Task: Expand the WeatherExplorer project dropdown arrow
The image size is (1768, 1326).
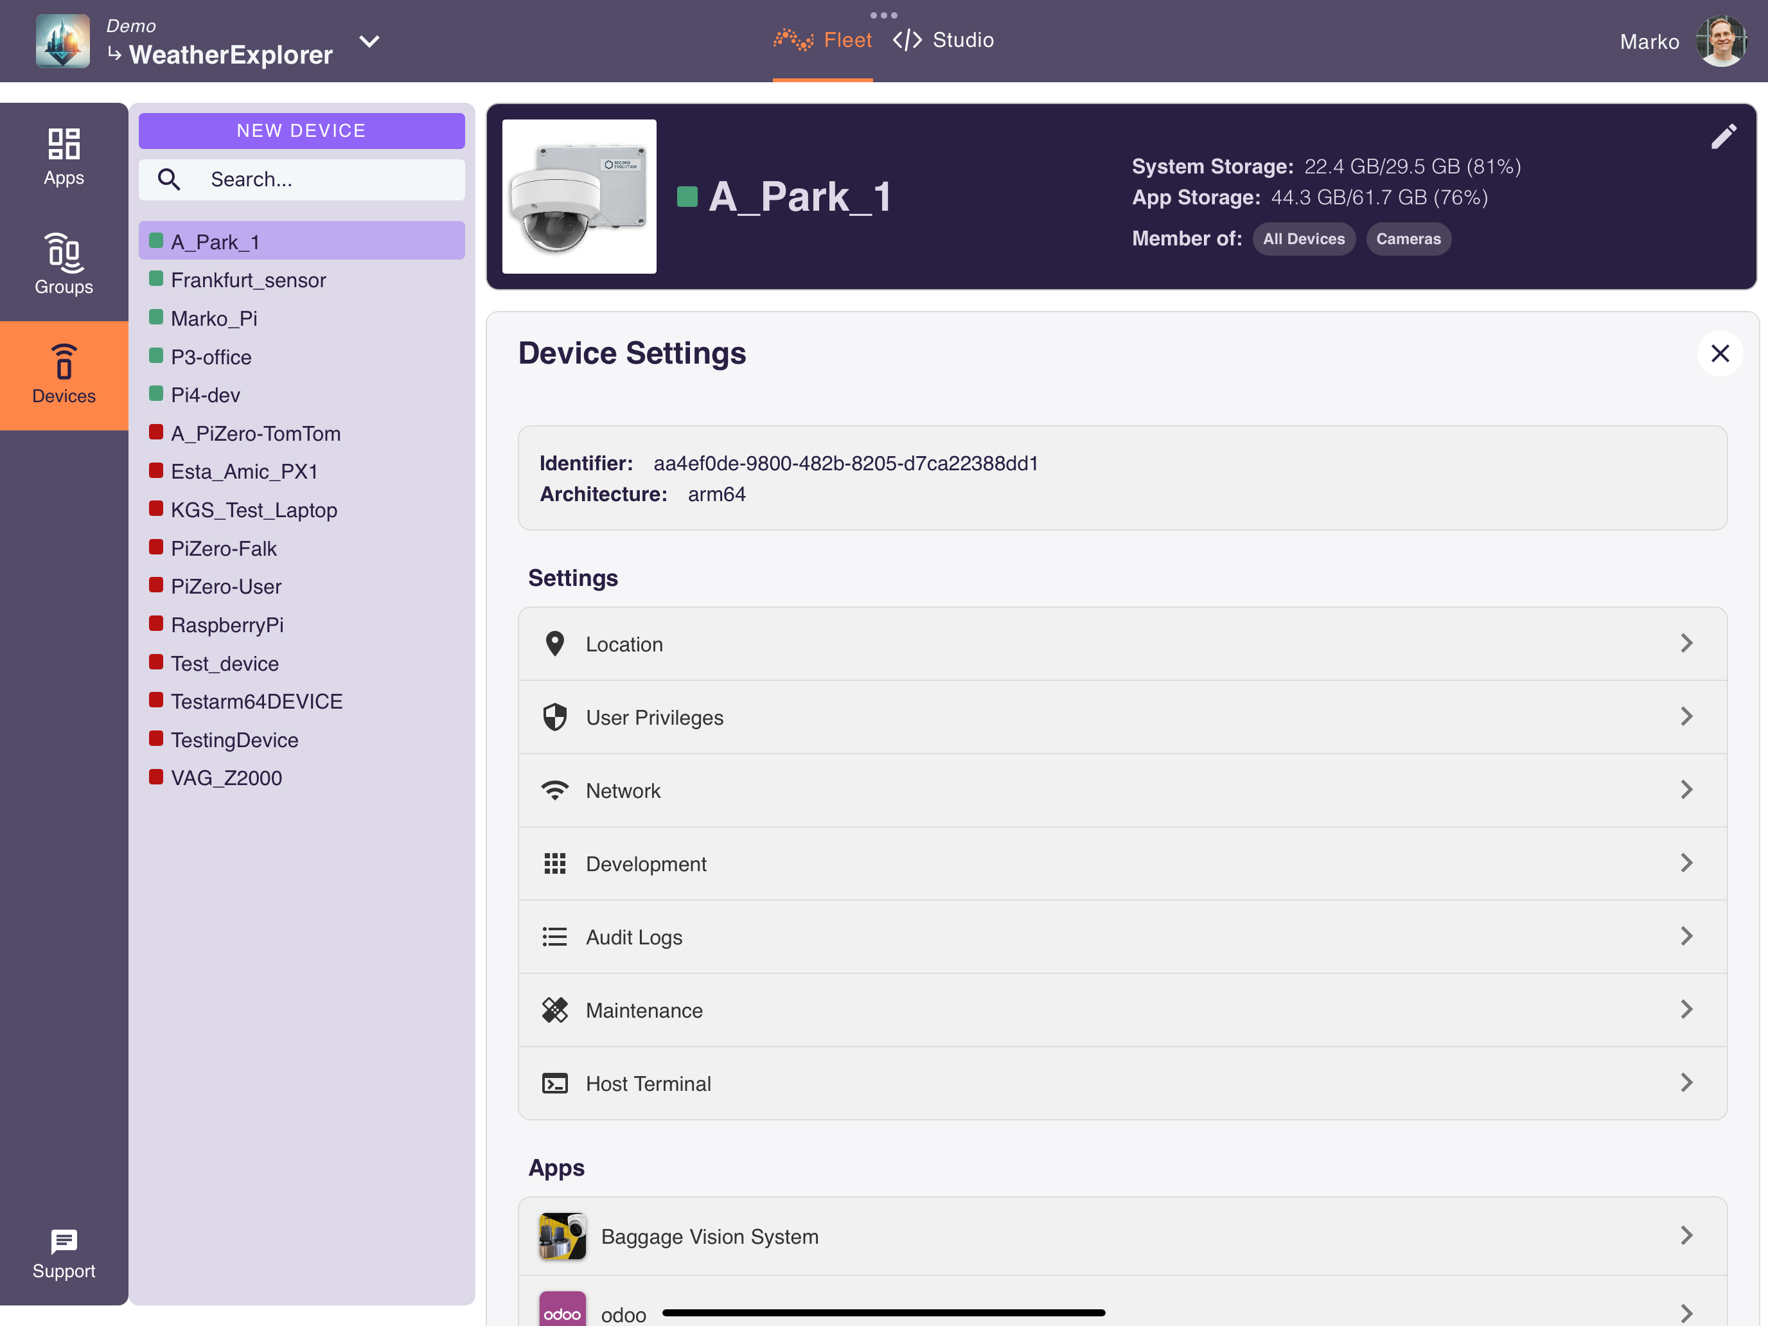Action: pos(369,40)
